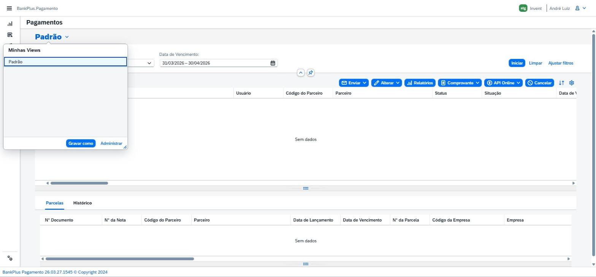Viewport: 596px width, 277px height.
Task: Click the resize handle of Minhas Views popover
Action: click(125, 147)
